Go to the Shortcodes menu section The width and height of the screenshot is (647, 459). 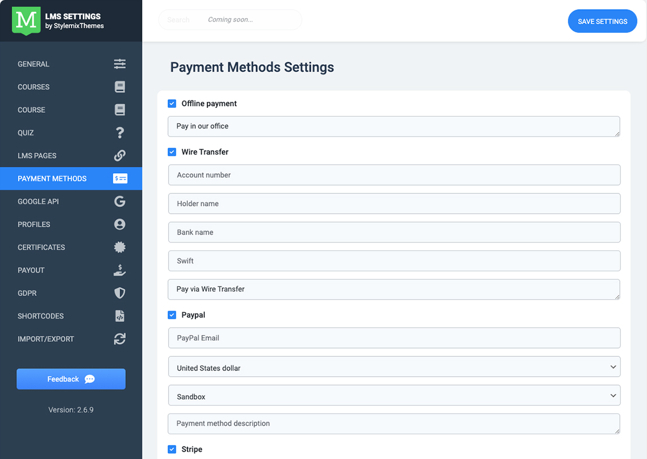[x=41, y=316]
